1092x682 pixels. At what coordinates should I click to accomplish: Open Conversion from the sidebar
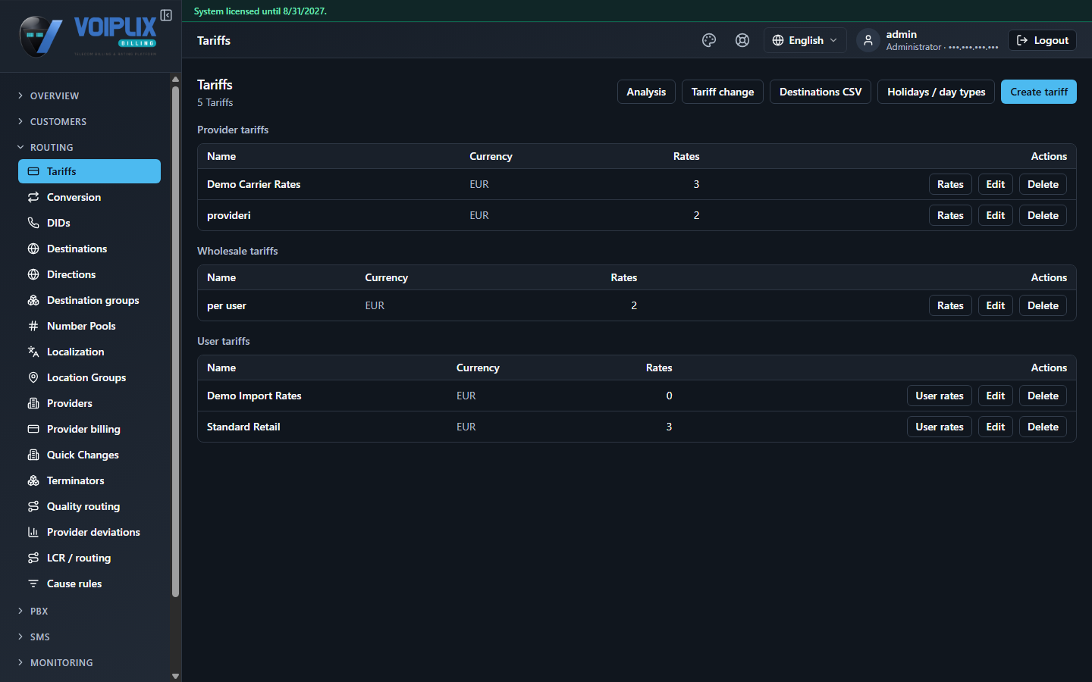89,197
